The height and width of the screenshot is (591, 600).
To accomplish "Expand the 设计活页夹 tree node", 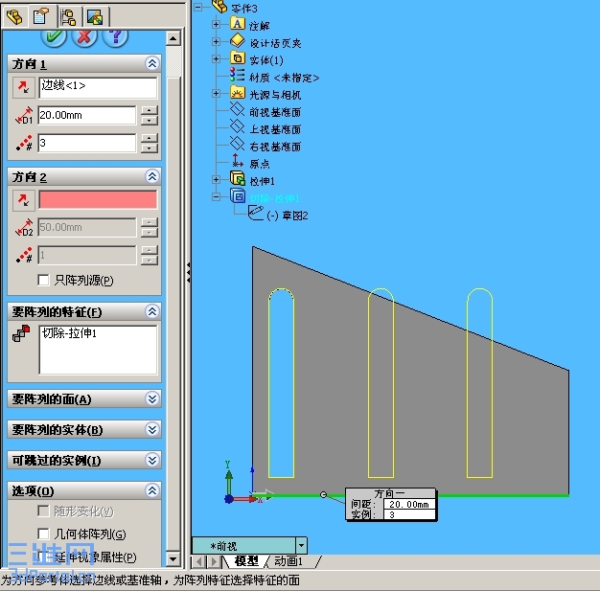I will pyautogui.click(x=216, y=41).
